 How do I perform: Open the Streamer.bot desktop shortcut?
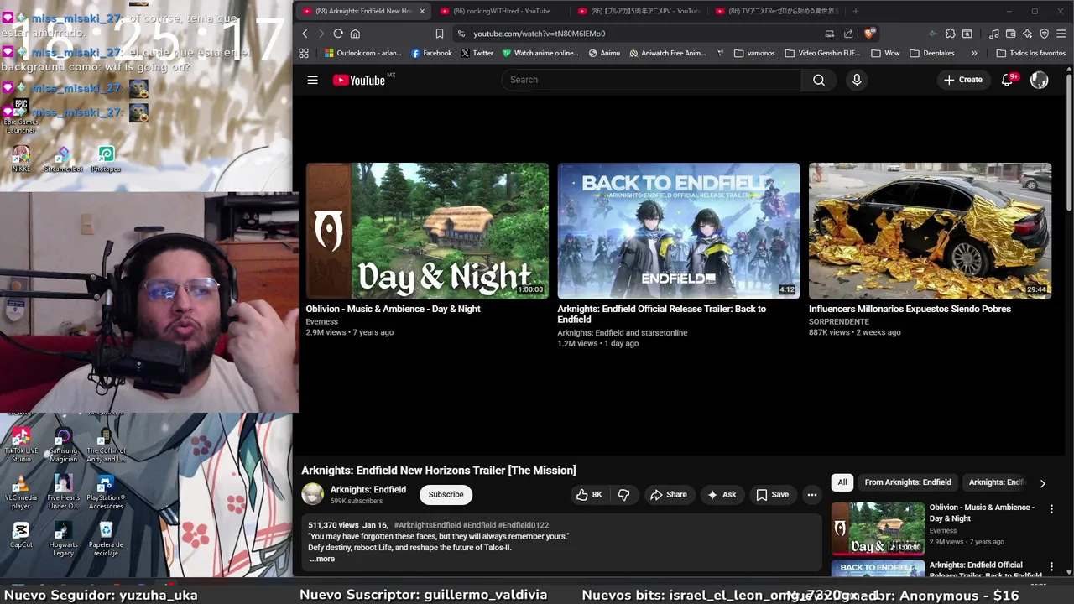(63, 159)
